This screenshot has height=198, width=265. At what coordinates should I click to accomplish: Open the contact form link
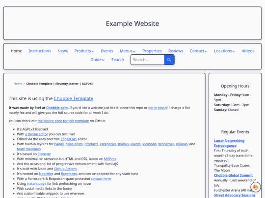coord(101,178)
